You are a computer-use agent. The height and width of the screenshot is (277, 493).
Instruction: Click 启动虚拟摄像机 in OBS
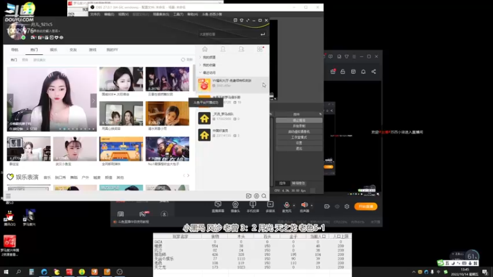[x=299, y=132]
